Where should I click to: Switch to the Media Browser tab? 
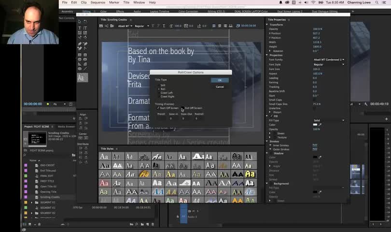pyautogui.click(x=66, y=127)
